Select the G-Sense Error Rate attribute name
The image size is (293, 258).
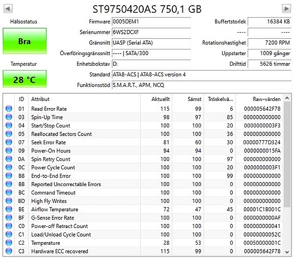(52, 218)
